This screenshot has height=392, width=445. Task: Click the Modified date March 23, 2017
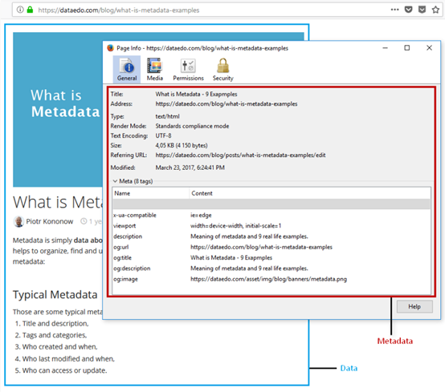pos(190,168)
